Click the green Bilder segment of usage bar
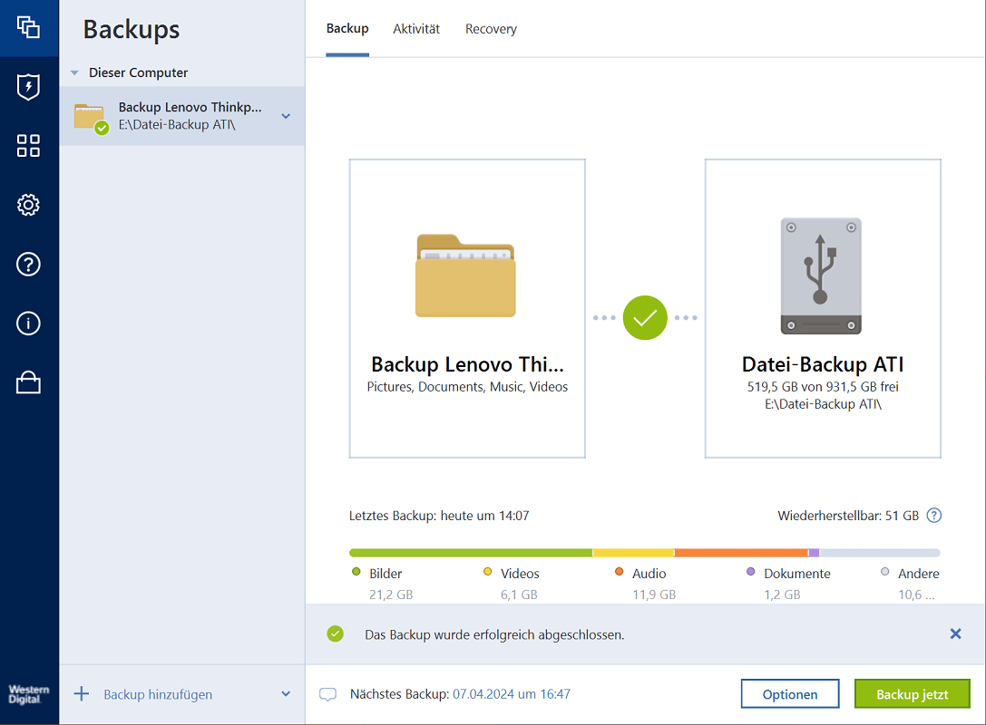Viewport: 986px width, 725px height. [x=471, y=553]
